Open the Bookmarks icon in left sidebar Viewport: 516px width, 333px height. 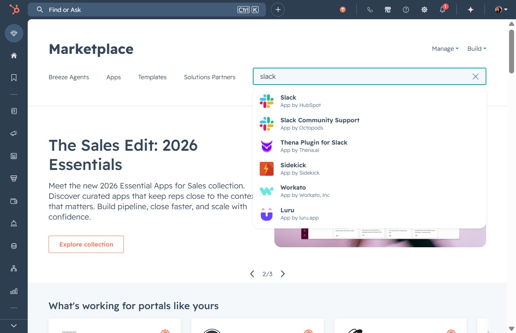pyautogui.click(x=14, y=78)
